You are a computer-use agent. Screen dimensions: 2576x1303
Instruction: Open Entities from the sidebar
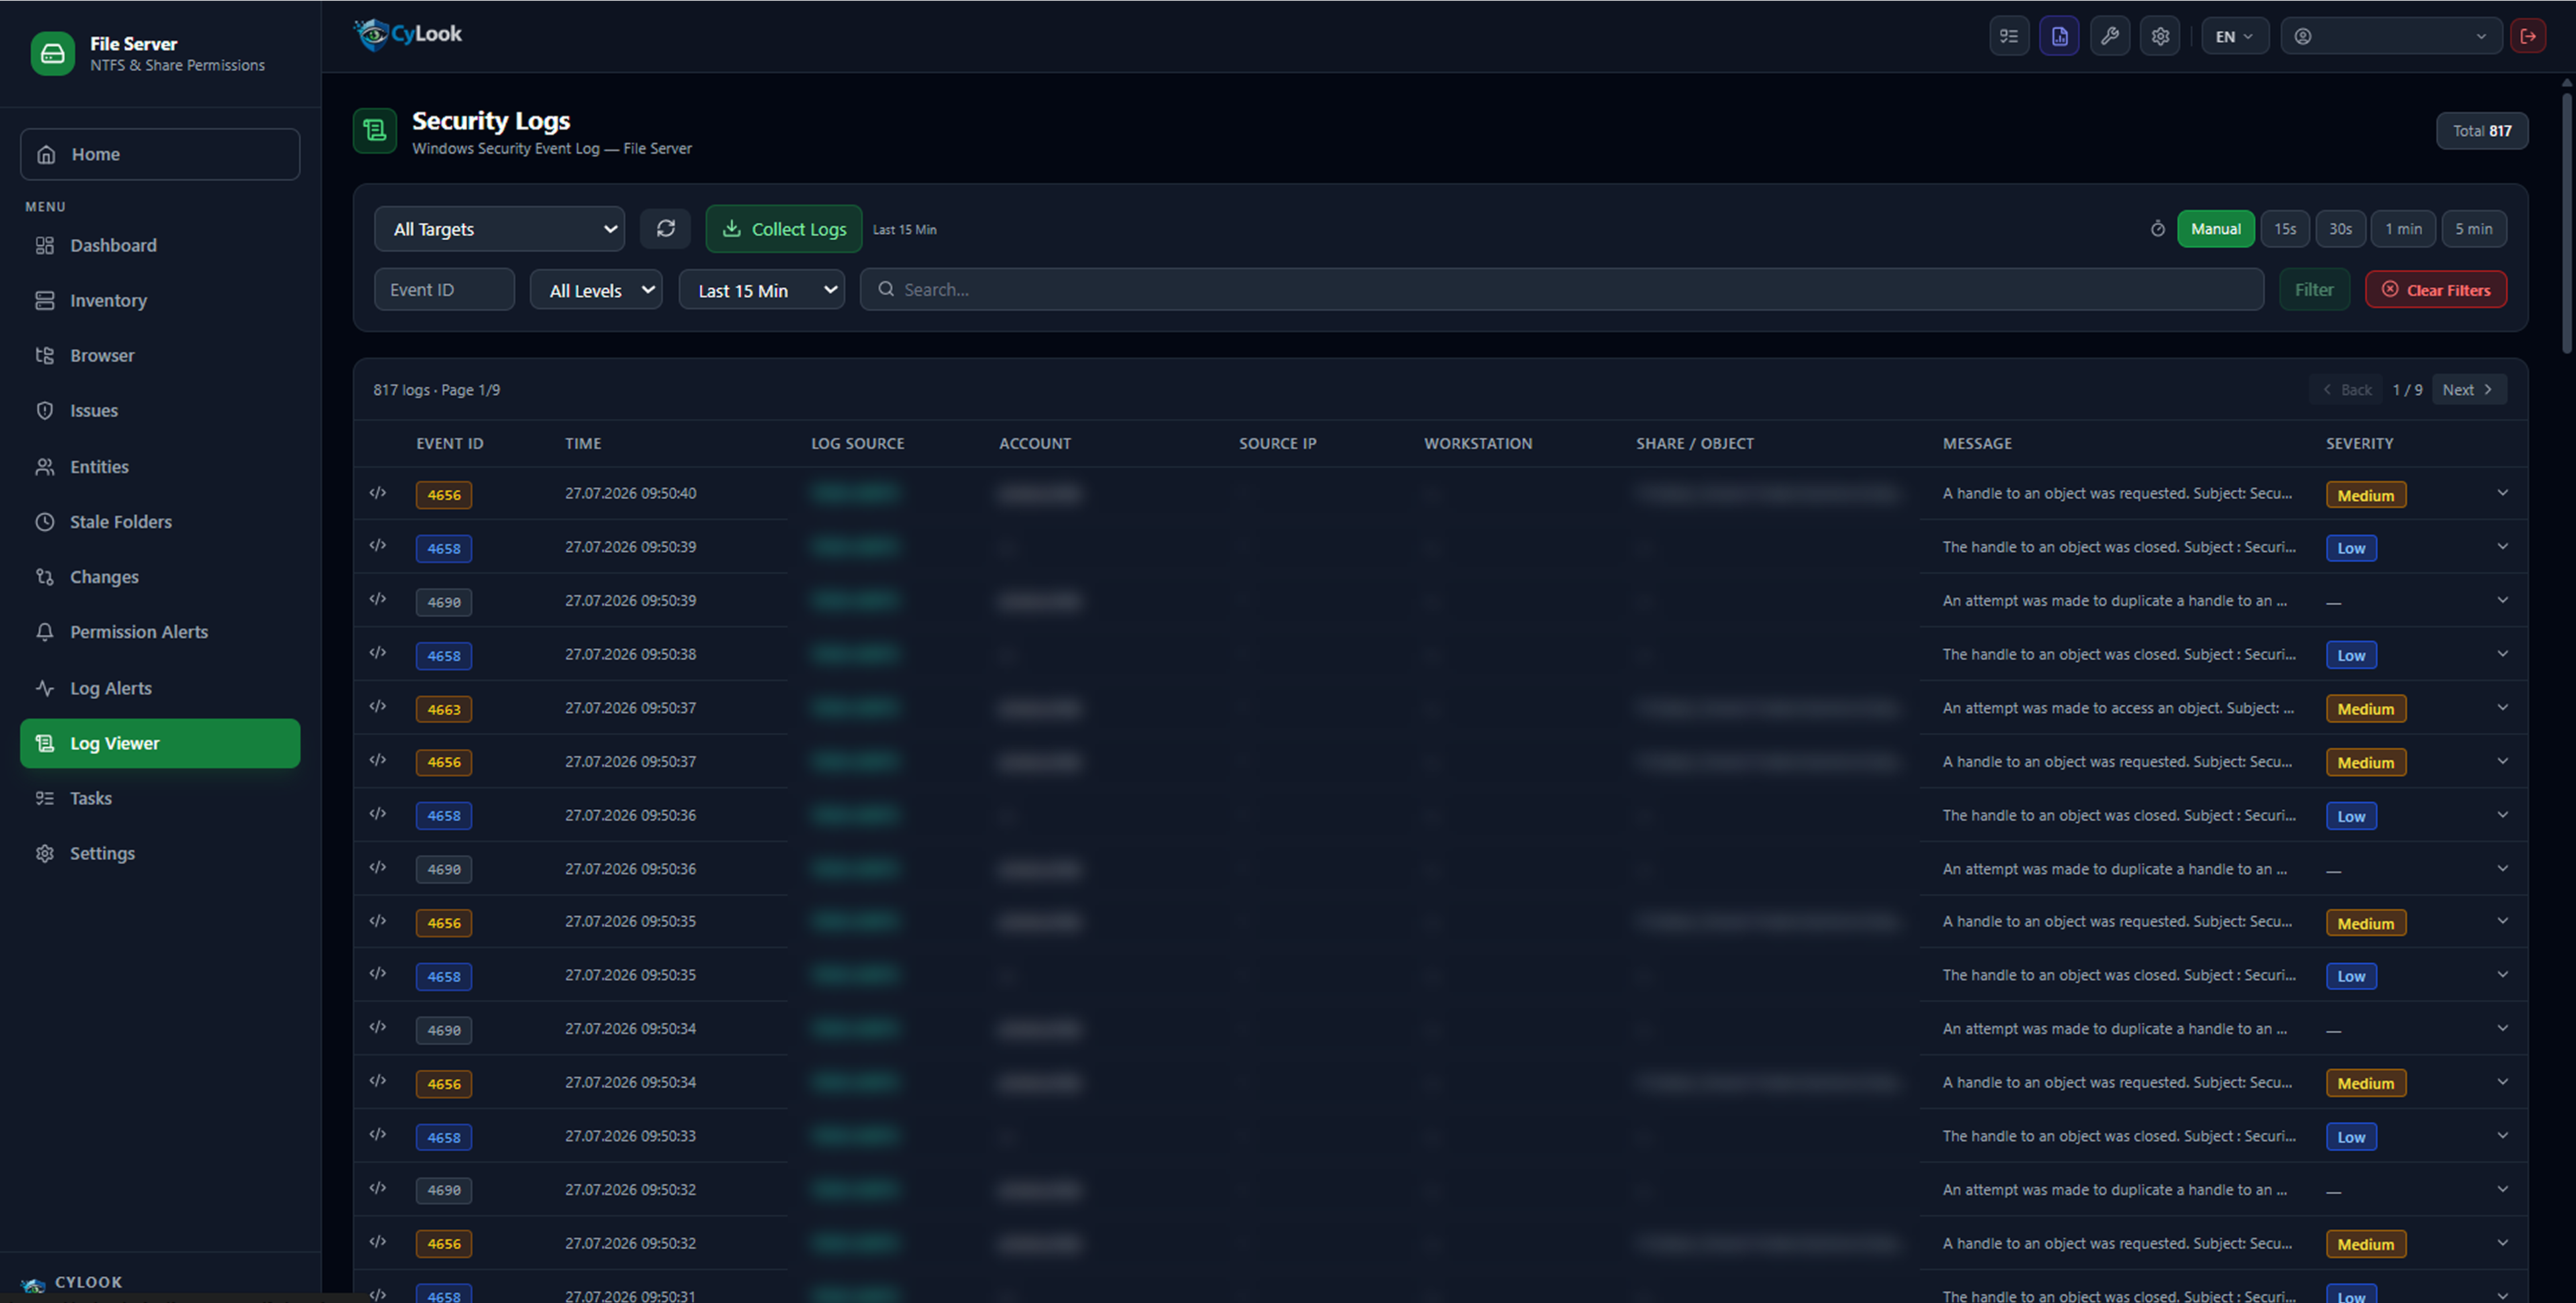click(160, 466)
